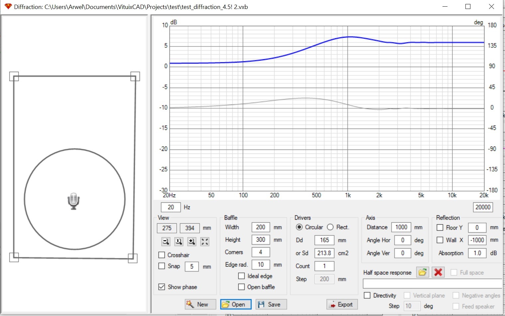Click the view X coordinate 275 box
505x316 pixels.
pyautogui.click(x=167, y=228)
